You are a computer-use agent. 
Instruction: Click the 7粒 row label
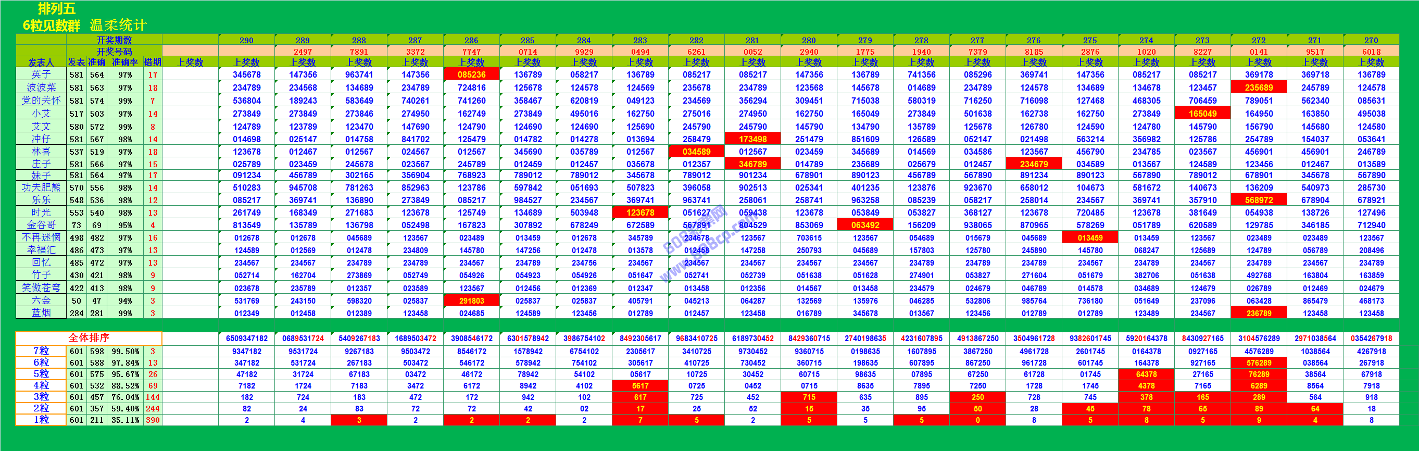[41, 351]
